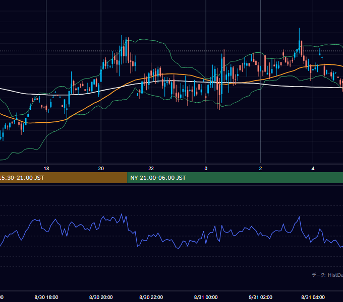The image size is (343, 302).
Task: Click the 8/30 20:00 date label
Action: point(101,297)
